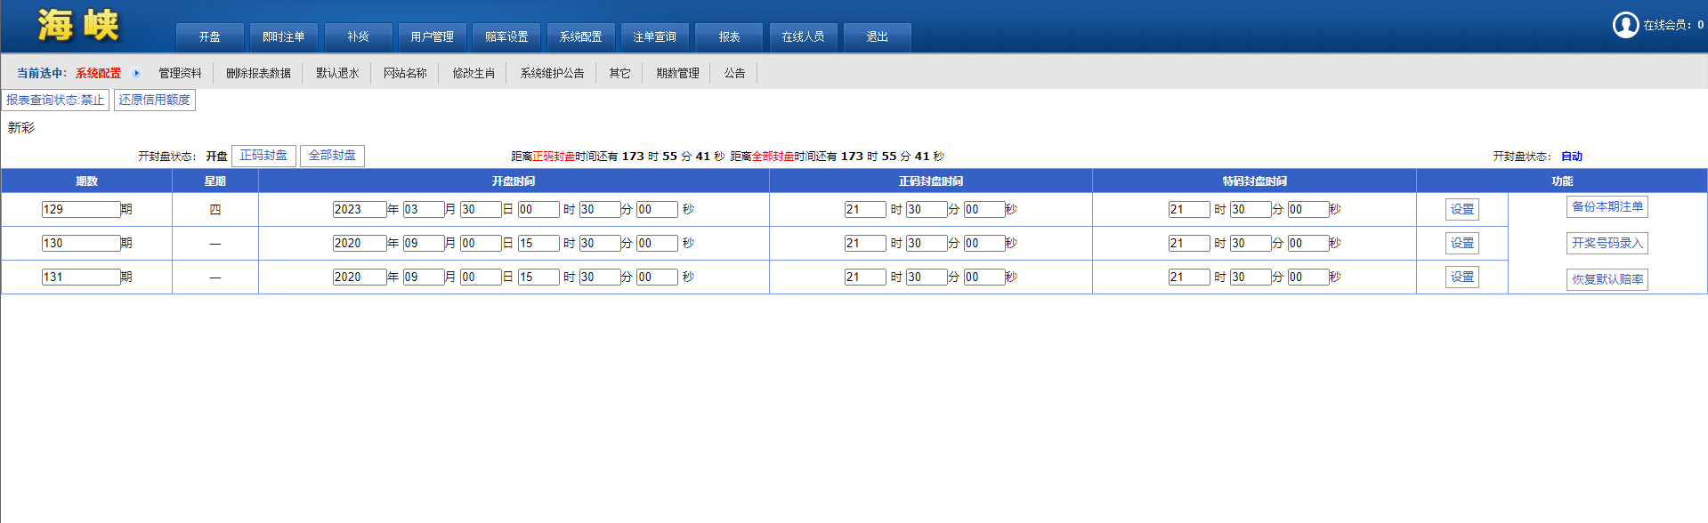Click the month field in row 130
1708x523 pixels.
[424, 243]
